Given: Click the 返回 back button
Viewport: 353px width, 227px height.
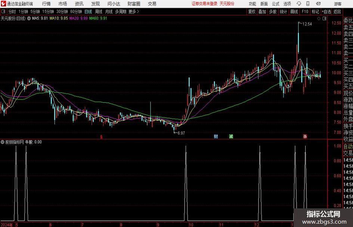Looking at the screenshot, I should click(x=337, y=12).
